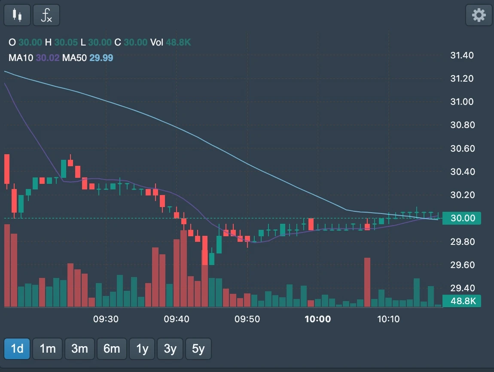Viewport: 494px width, 372px height.
Task: Click the tall red volume bar near 10:07
Action: pos(367,281)
